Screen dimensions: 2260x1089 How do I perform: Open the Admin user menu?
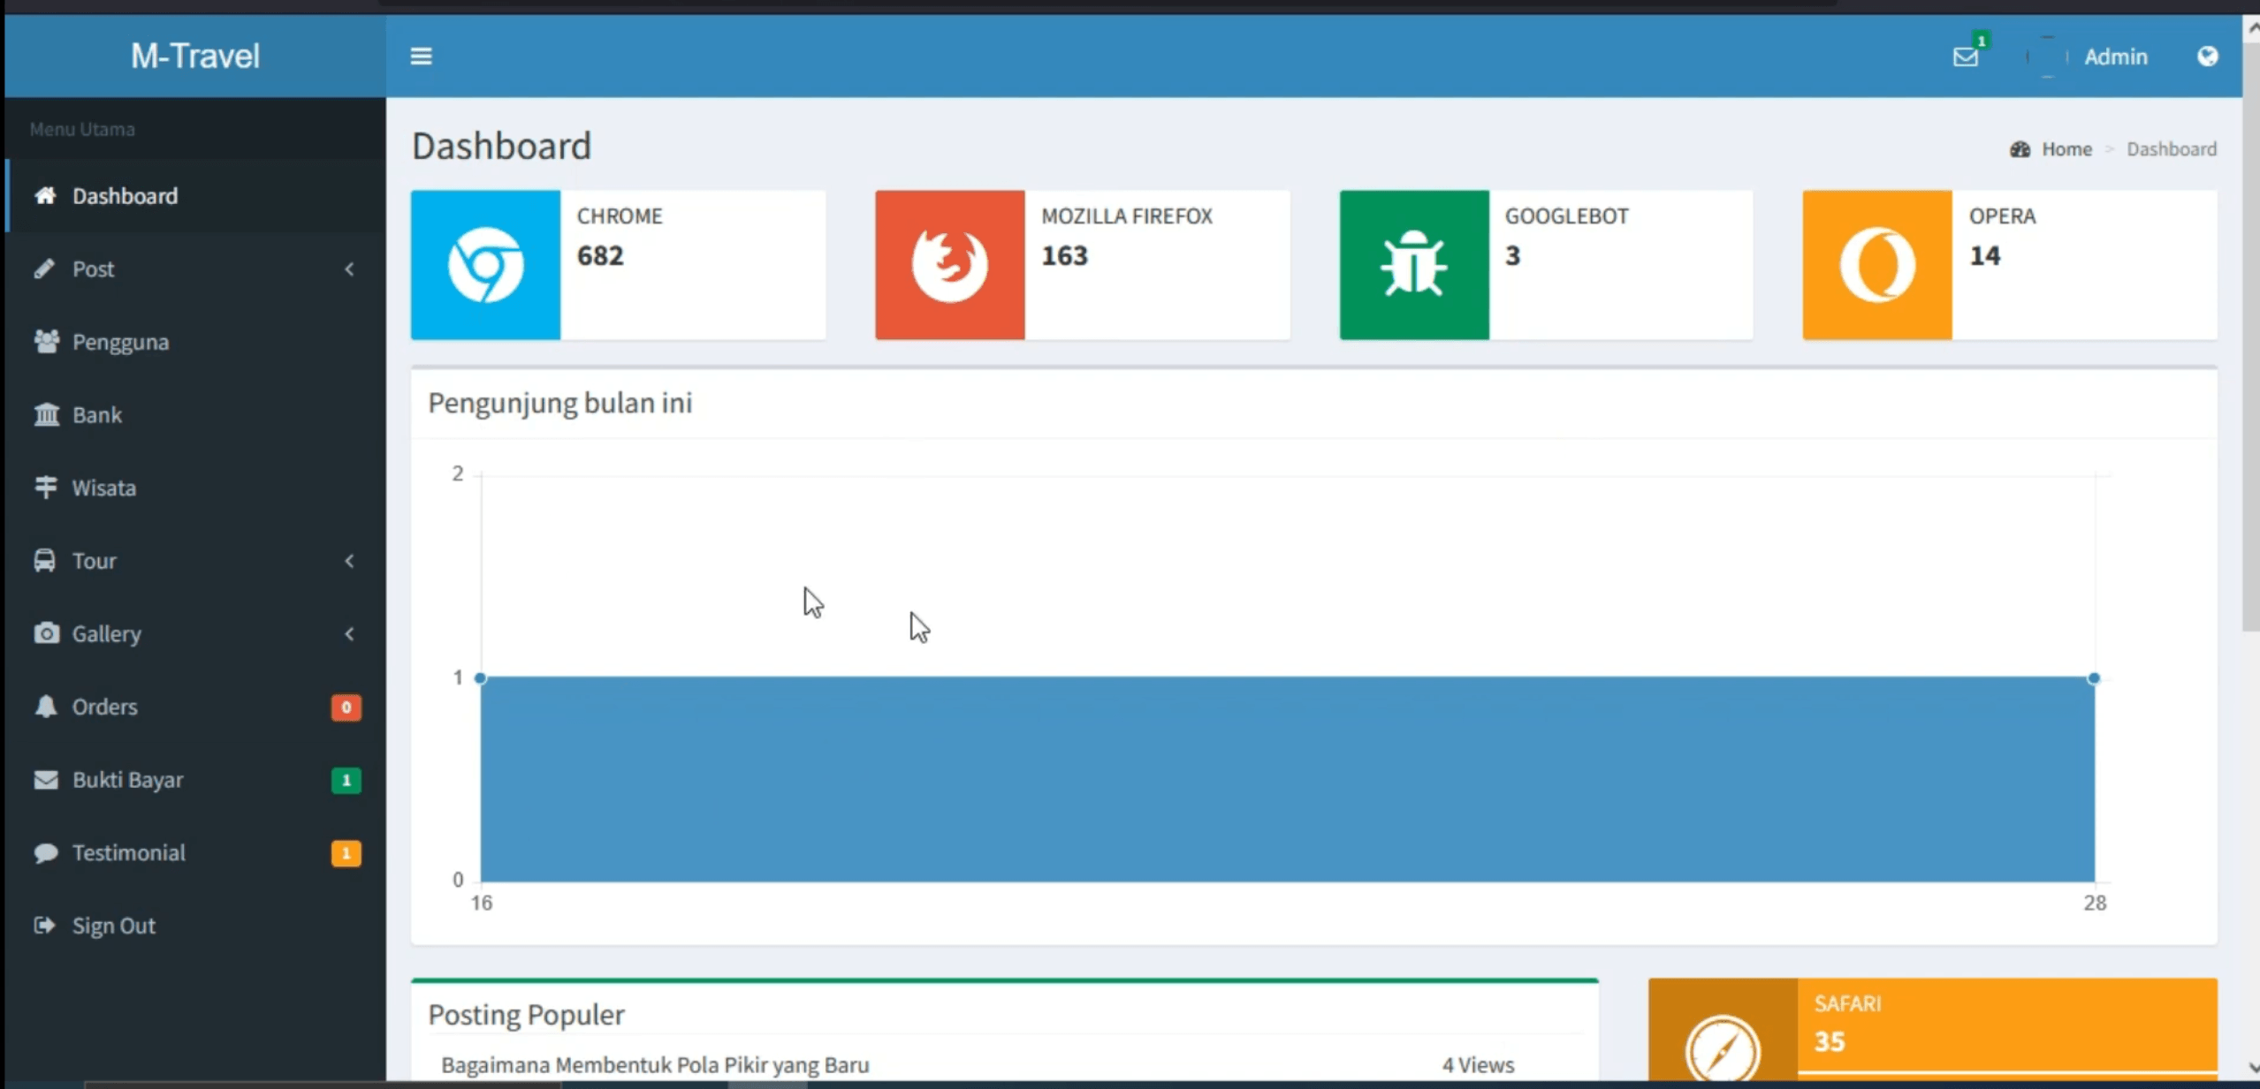pyautogui.click(x=2088, y=57)
